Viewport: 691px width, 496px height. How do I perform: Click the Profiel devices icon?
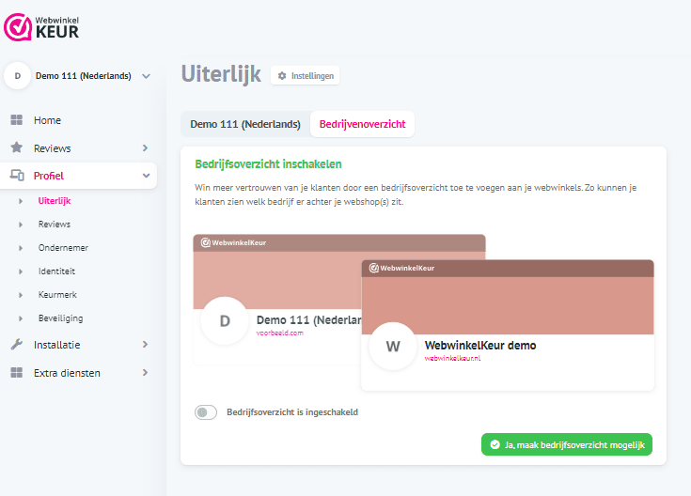pyautogui.click(x=16, y=176)
